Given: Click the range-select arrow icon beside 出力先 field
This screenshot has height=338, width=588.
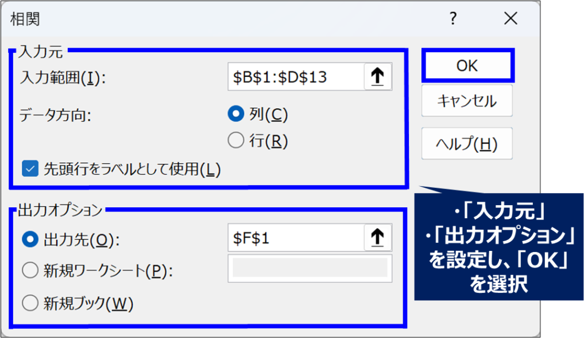Looking at the screenshot, I should 377,238.
